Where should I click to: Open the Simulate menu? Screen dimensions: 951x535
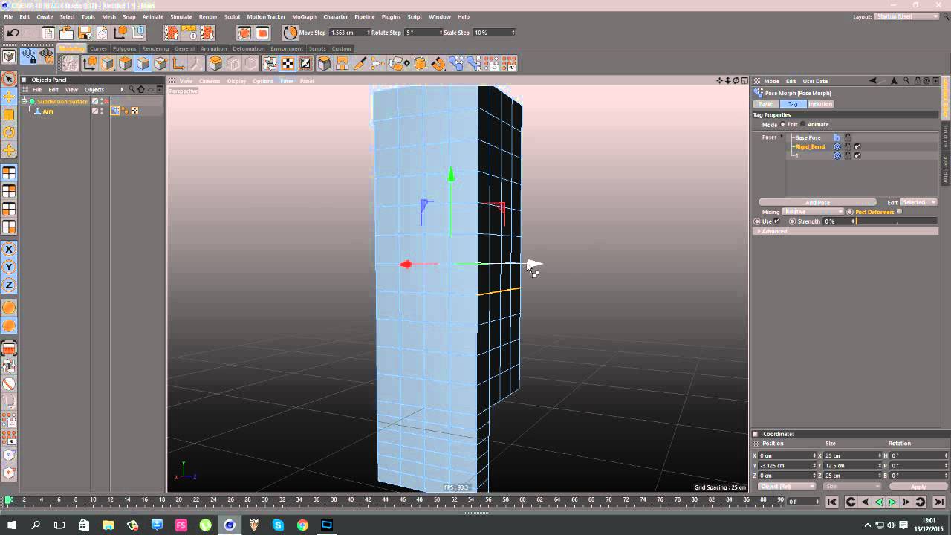pos(181,16)
